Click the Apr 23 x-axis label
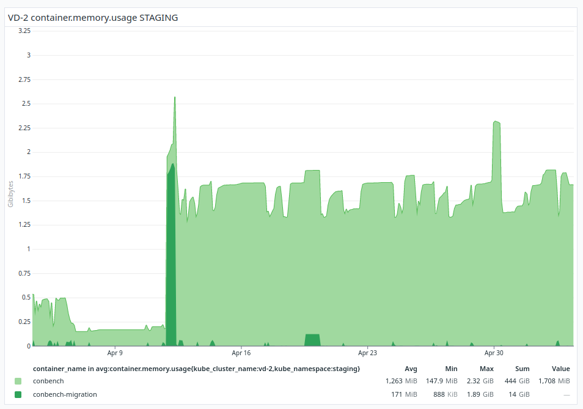 tap(367, 353)
